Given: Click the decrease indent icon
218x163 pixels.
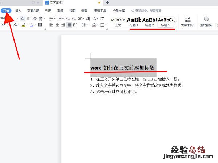Looking at the screenshot, I should pyautogui.click(x=68, y=18).
